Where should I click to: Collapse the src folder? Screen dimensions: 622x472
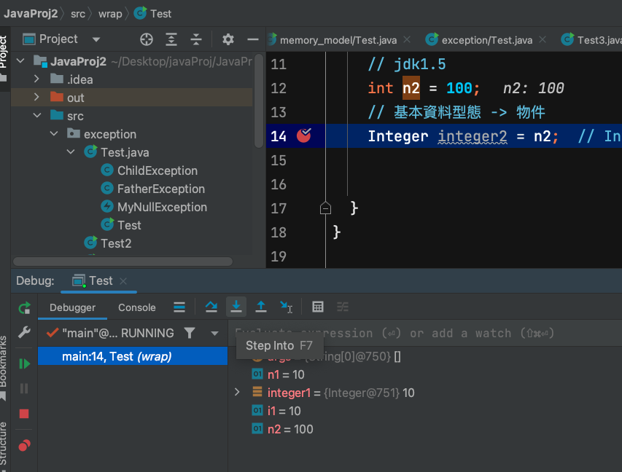pos(37,115)
